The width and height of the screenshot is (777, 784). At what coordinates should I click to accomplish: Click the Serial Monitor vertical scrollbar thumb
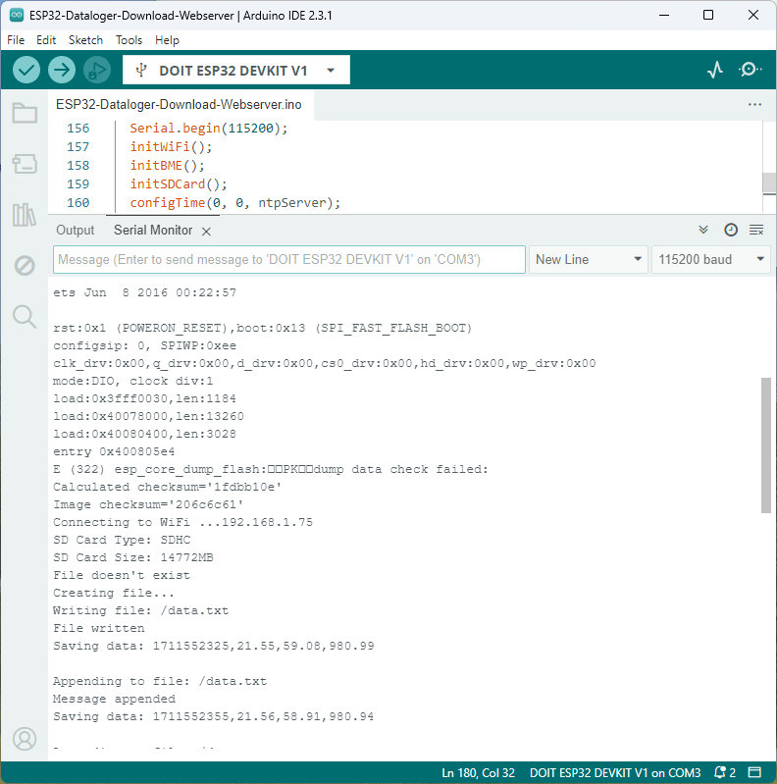765,445
